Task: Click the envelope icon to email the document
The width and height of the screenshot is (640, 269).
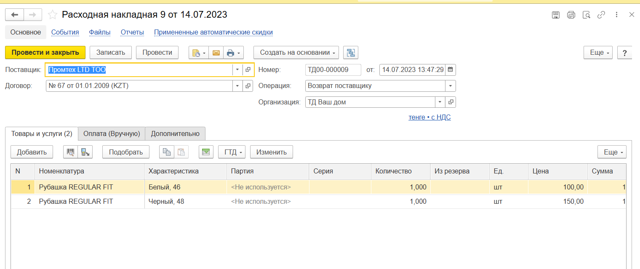Action: [x=216, y=53]
